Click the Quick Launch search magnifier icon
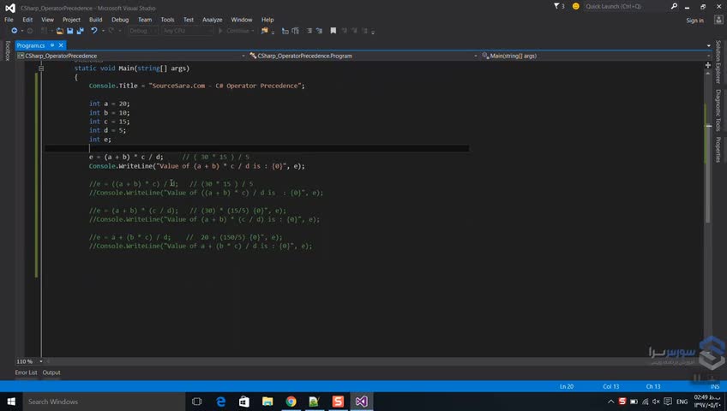727x411 pixels. pyautogui.click(x=674, y=6)
